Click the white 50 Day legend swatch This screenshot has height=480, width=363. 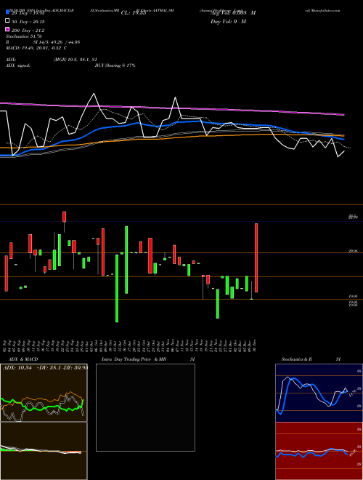7,21
